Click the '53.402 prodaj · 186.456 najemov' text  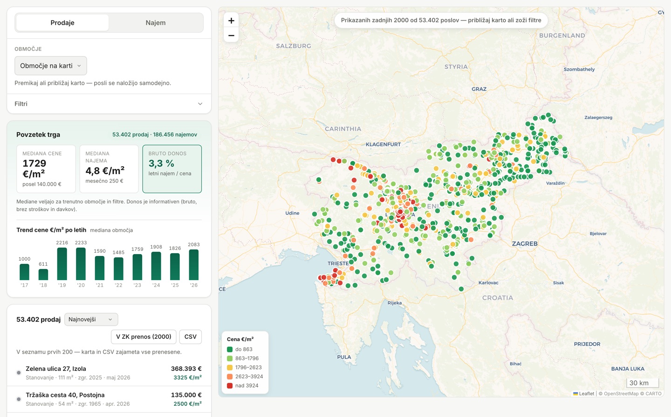tap(155, 135)
